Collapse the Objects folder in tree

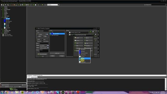(2, 17)
